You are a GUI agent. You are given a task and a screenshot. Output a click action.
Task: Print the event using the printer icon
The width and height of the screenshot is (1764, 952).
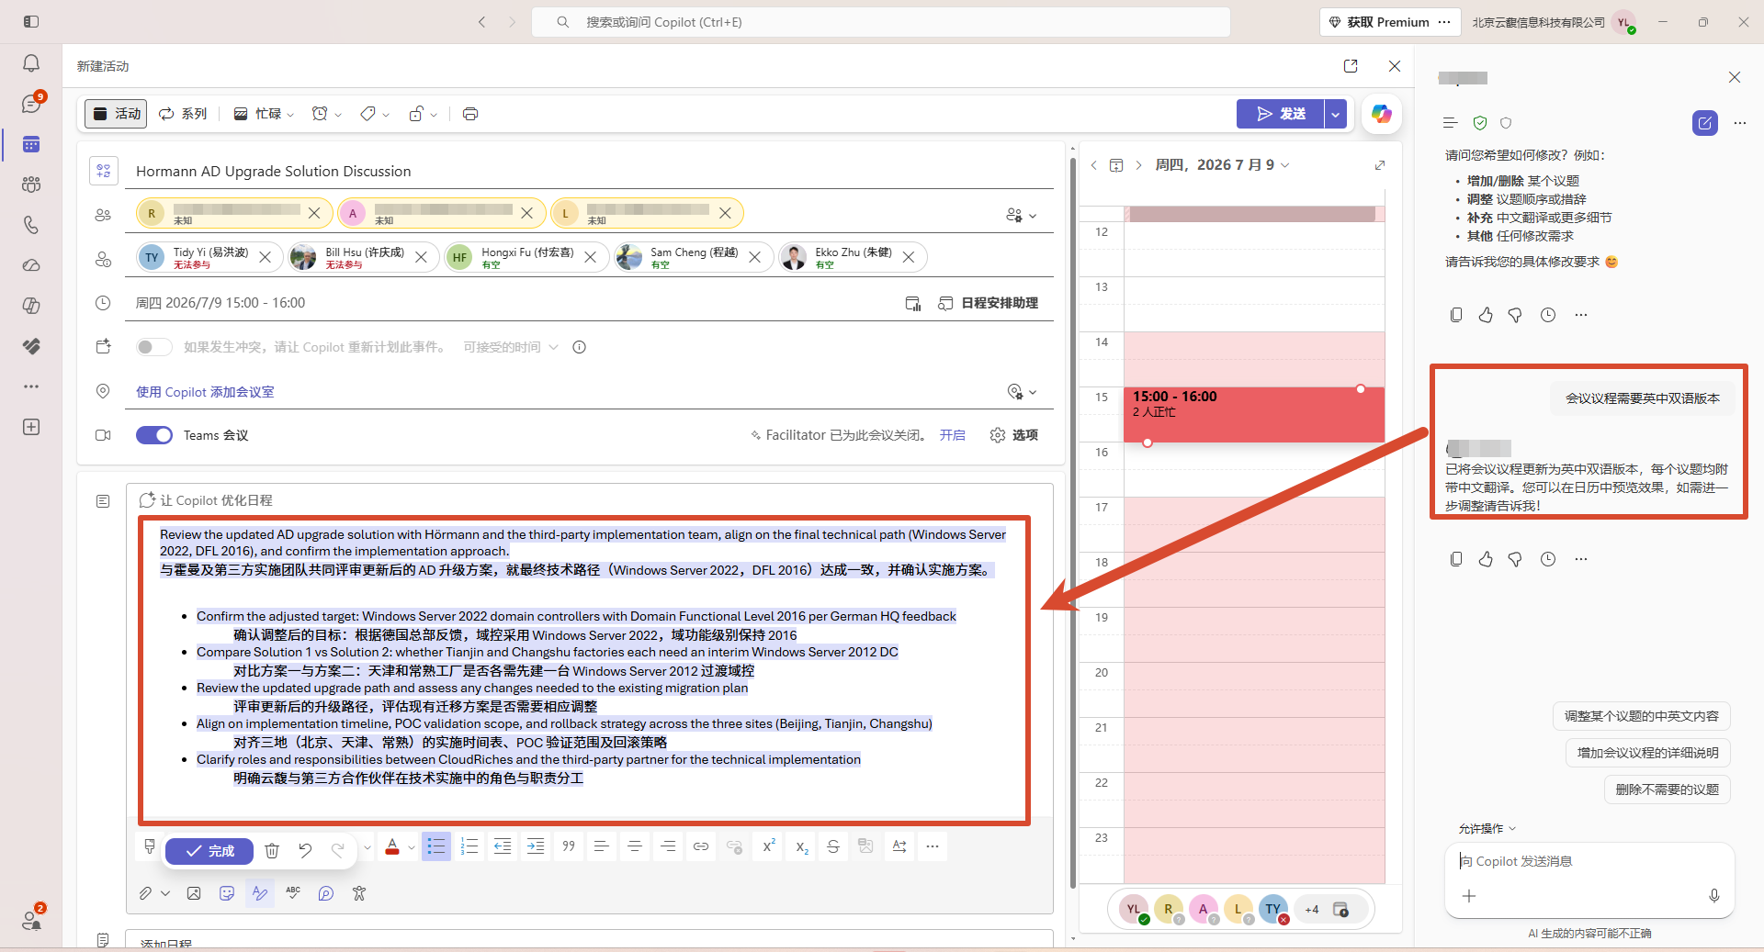pos(470,114)
